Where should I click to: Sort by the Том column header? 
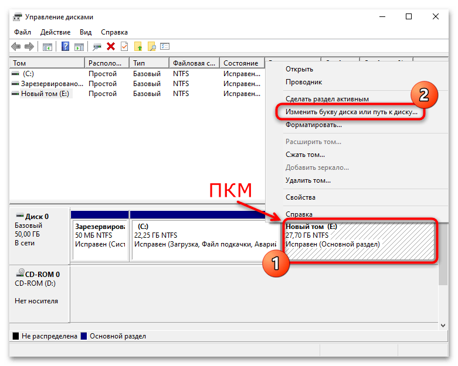tap(48, 63)
